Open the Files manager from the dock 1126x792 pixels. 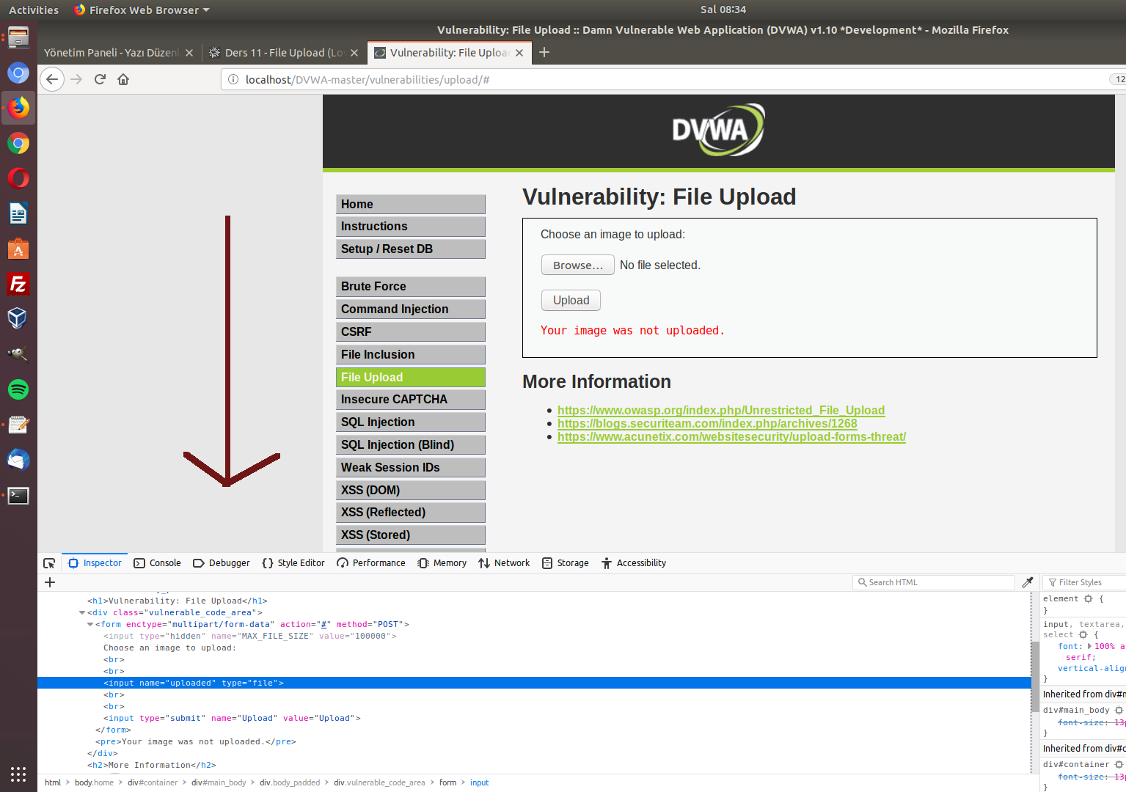click(x=18, y=37)
